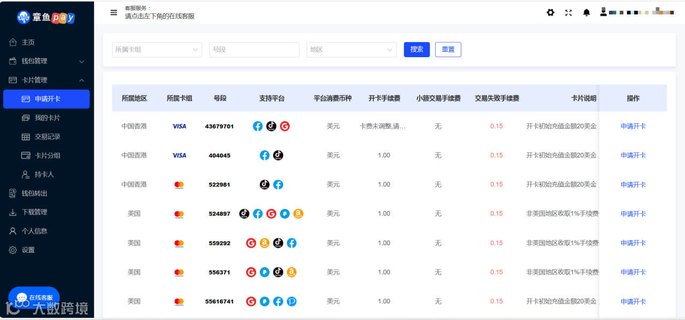
Task: Click PayPal icon in row 524897
Action: [285, 214]
